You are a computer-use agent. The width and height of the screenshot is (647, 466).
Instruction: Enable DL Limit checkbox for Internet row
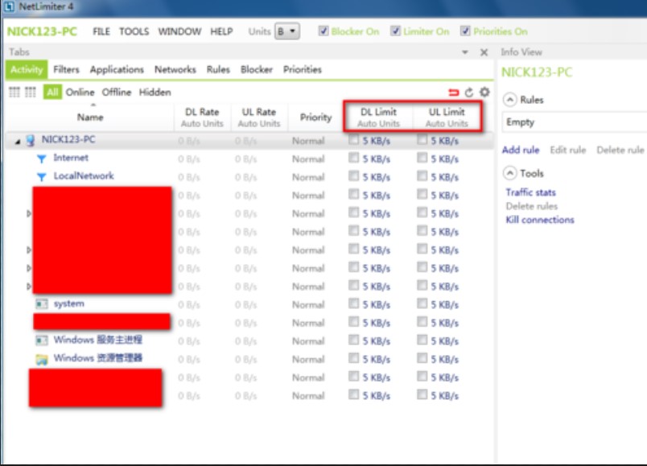click(x=354, y=159)
